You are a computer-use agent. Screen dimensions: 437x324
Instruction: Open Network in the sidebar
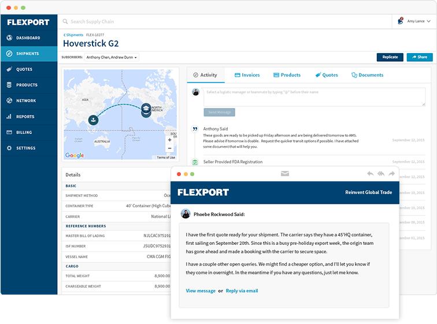29,100
